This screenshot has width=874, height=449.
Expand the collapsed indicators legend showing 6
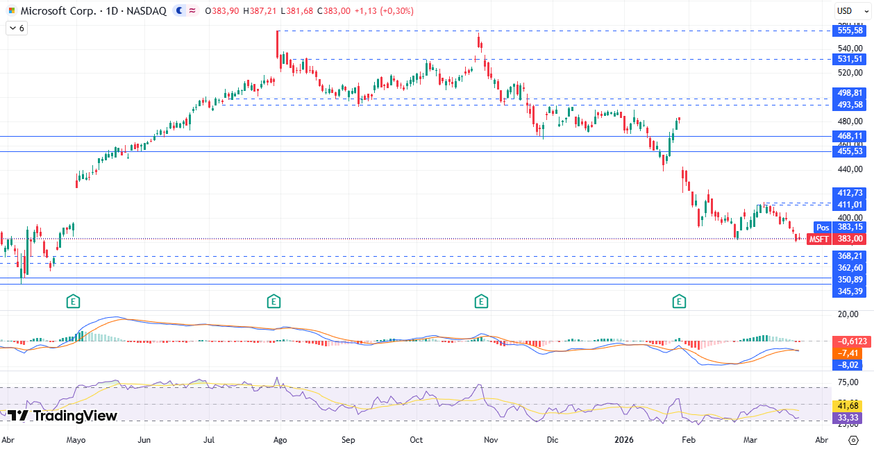click(x=16, y=28)
